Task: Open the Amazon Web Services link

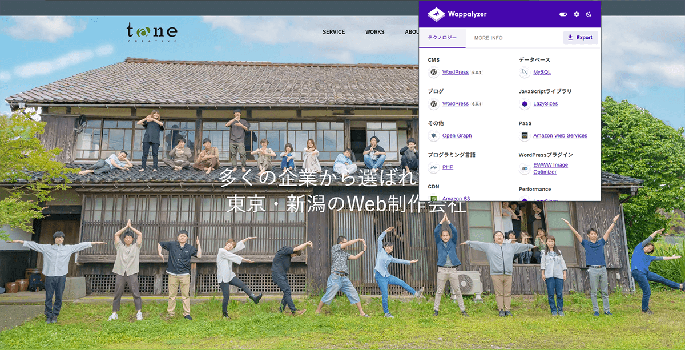Action: coord(560,136)
